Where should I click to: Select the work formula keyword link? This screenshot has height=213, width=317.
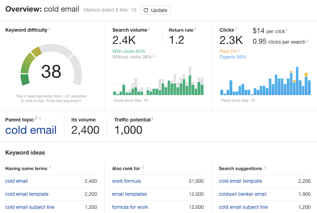126,181
